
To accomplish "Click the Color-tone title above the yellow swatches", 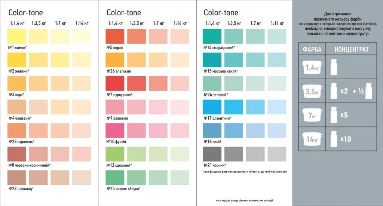I will 25,13.
